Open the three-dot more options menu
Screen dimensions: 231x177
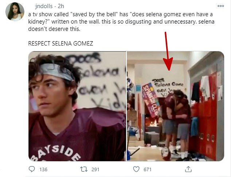click(x=220, y=6)
